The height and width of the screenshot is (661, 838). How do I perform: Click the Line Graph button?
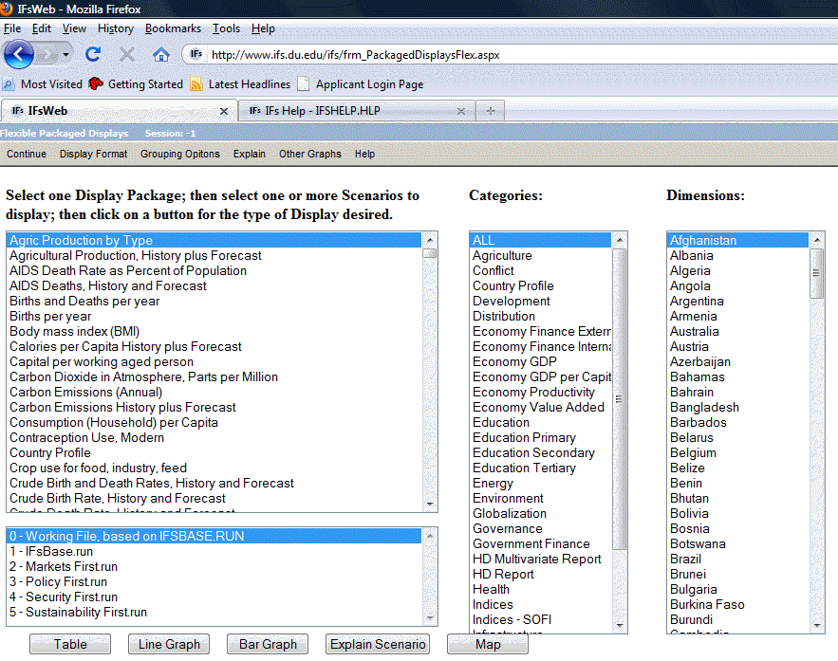click(169, 644)
